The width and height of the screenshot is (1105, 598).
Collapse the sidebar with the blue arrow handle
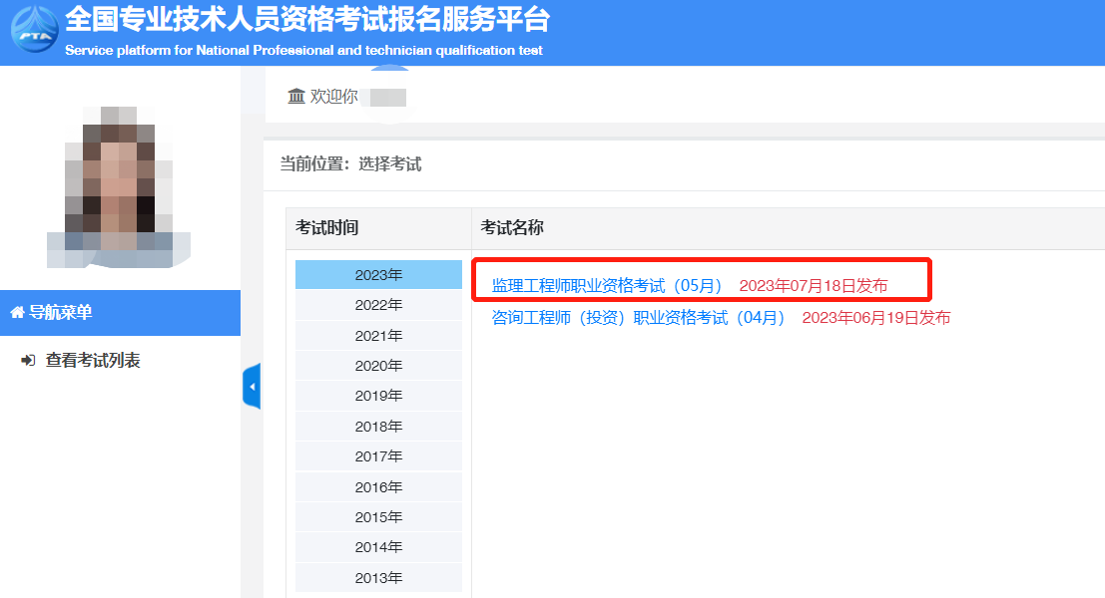coord(252,386)
